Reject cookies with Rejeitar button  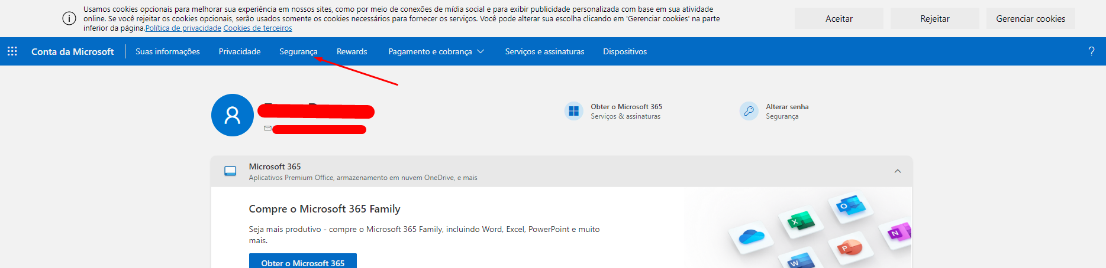pos(935,18)
